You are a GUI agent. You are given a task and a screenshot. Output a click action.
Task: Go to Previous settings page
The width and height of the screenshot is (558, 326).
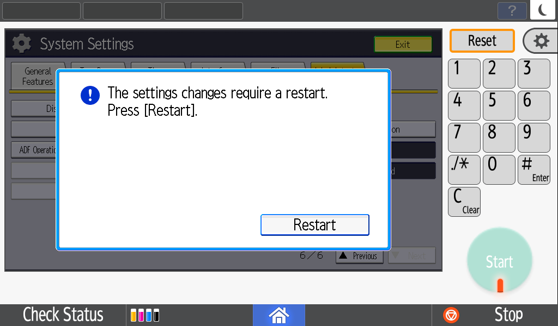coord(360,256)
